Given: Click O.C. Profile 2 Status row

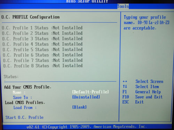Looking at the screenshot, I should click(42, 33).
